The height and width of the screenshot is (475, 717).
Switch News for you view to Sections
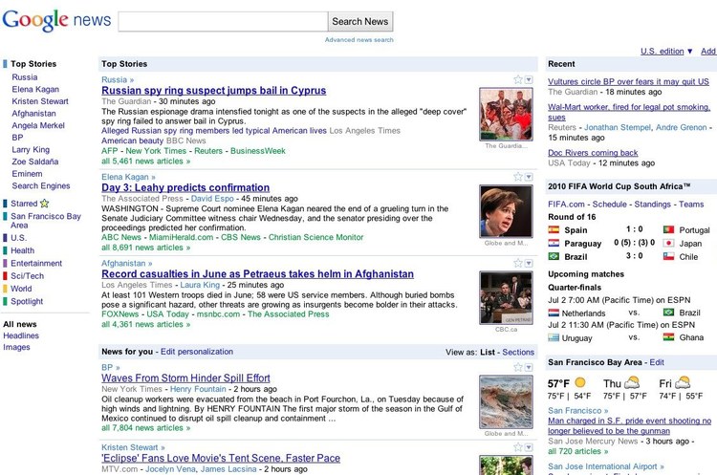tap(518, 352)
